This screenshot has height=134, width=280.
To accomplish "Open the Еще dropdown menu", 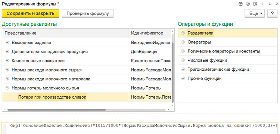I will point(255,13).
